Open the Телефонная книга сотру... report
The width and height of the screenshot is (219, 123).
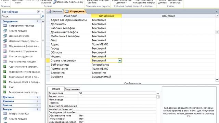tap(24, 92)
